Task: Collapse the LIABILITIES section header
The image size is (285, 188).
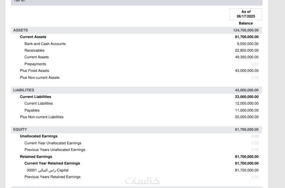Action: coord(24,90)
